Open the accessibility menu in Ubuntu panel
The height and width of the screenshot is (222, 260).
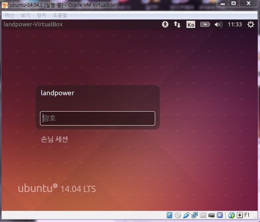tap(165, 24)
